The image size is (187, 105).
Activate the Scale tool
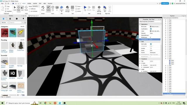pos(22,8)
